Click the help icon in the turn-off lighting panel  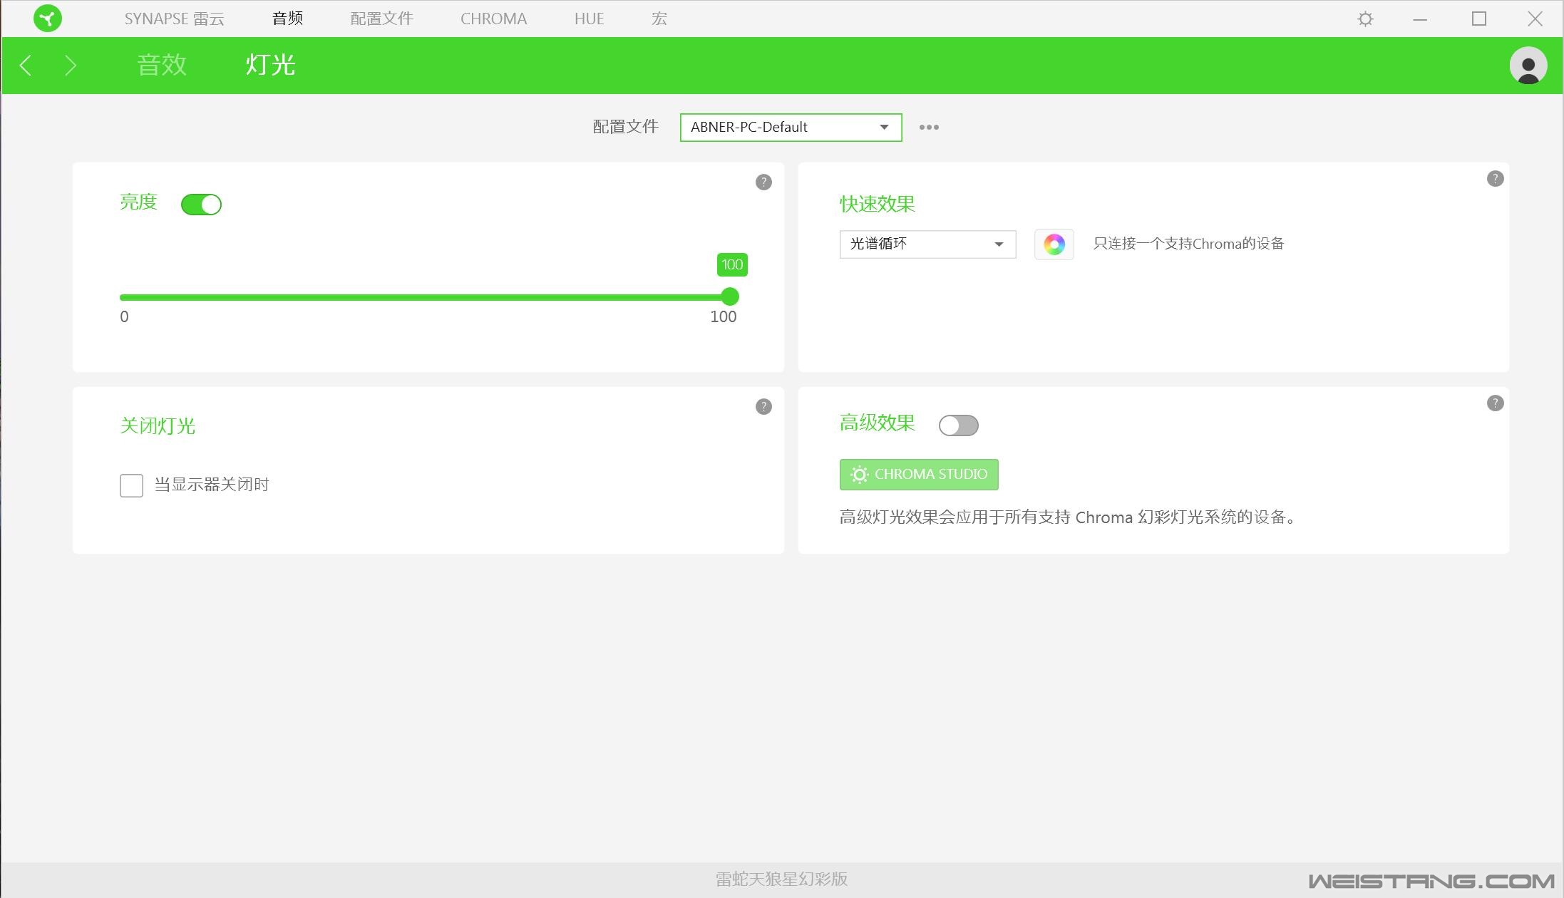763,407
